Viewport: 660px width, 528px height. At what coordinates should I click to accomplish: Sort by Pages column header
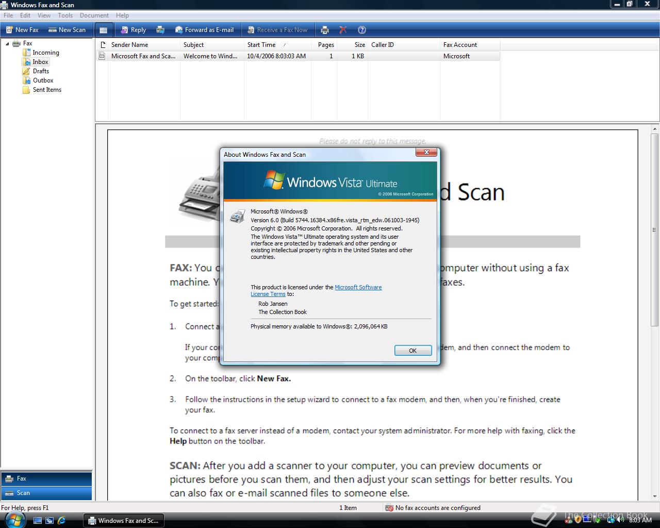tap(324, 45)
